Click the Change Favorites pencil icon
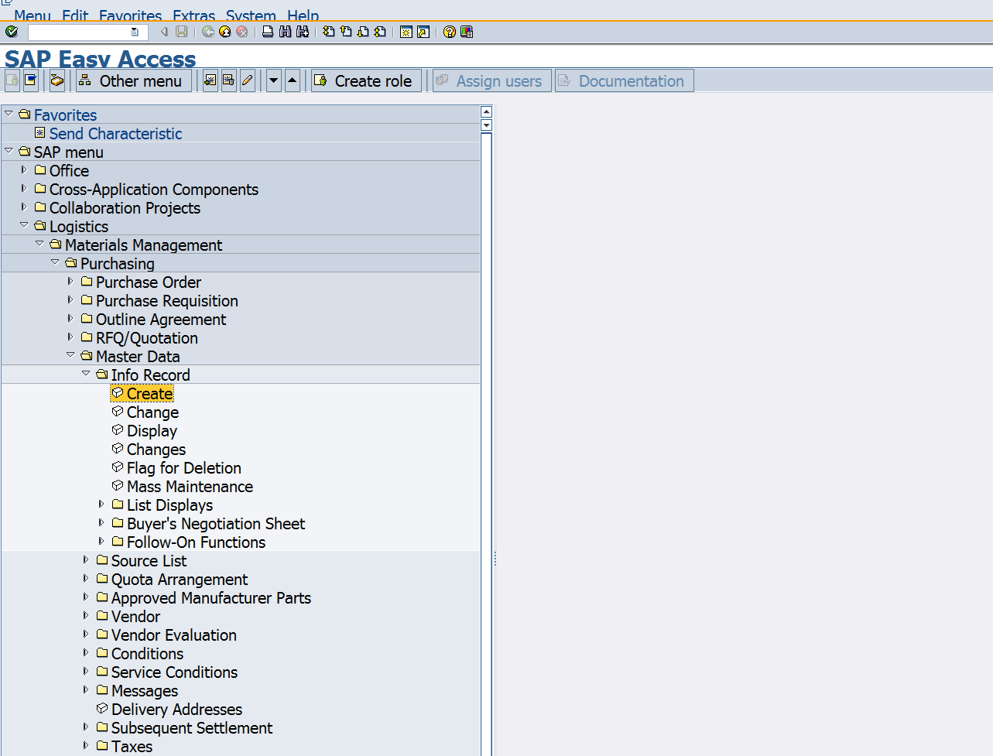Viewport: 993px width, 756px height. (x=248, y=80)
